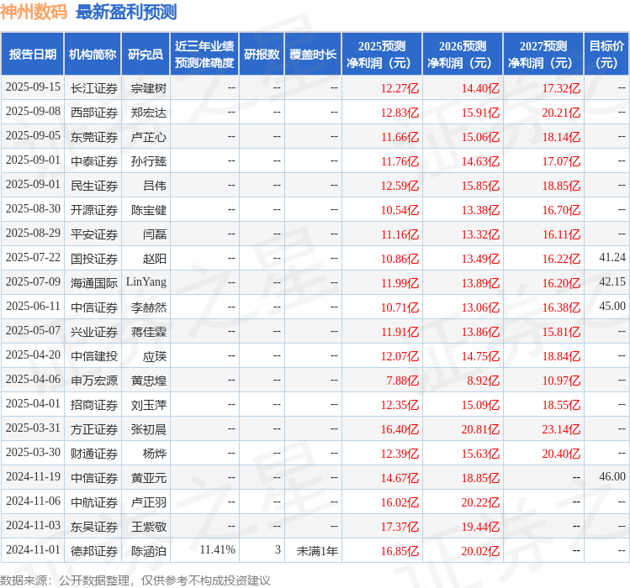Click the 国投证券 institution cell
Image resolution: width=630 pixels, height=588 pixels.
click(94, 259)
